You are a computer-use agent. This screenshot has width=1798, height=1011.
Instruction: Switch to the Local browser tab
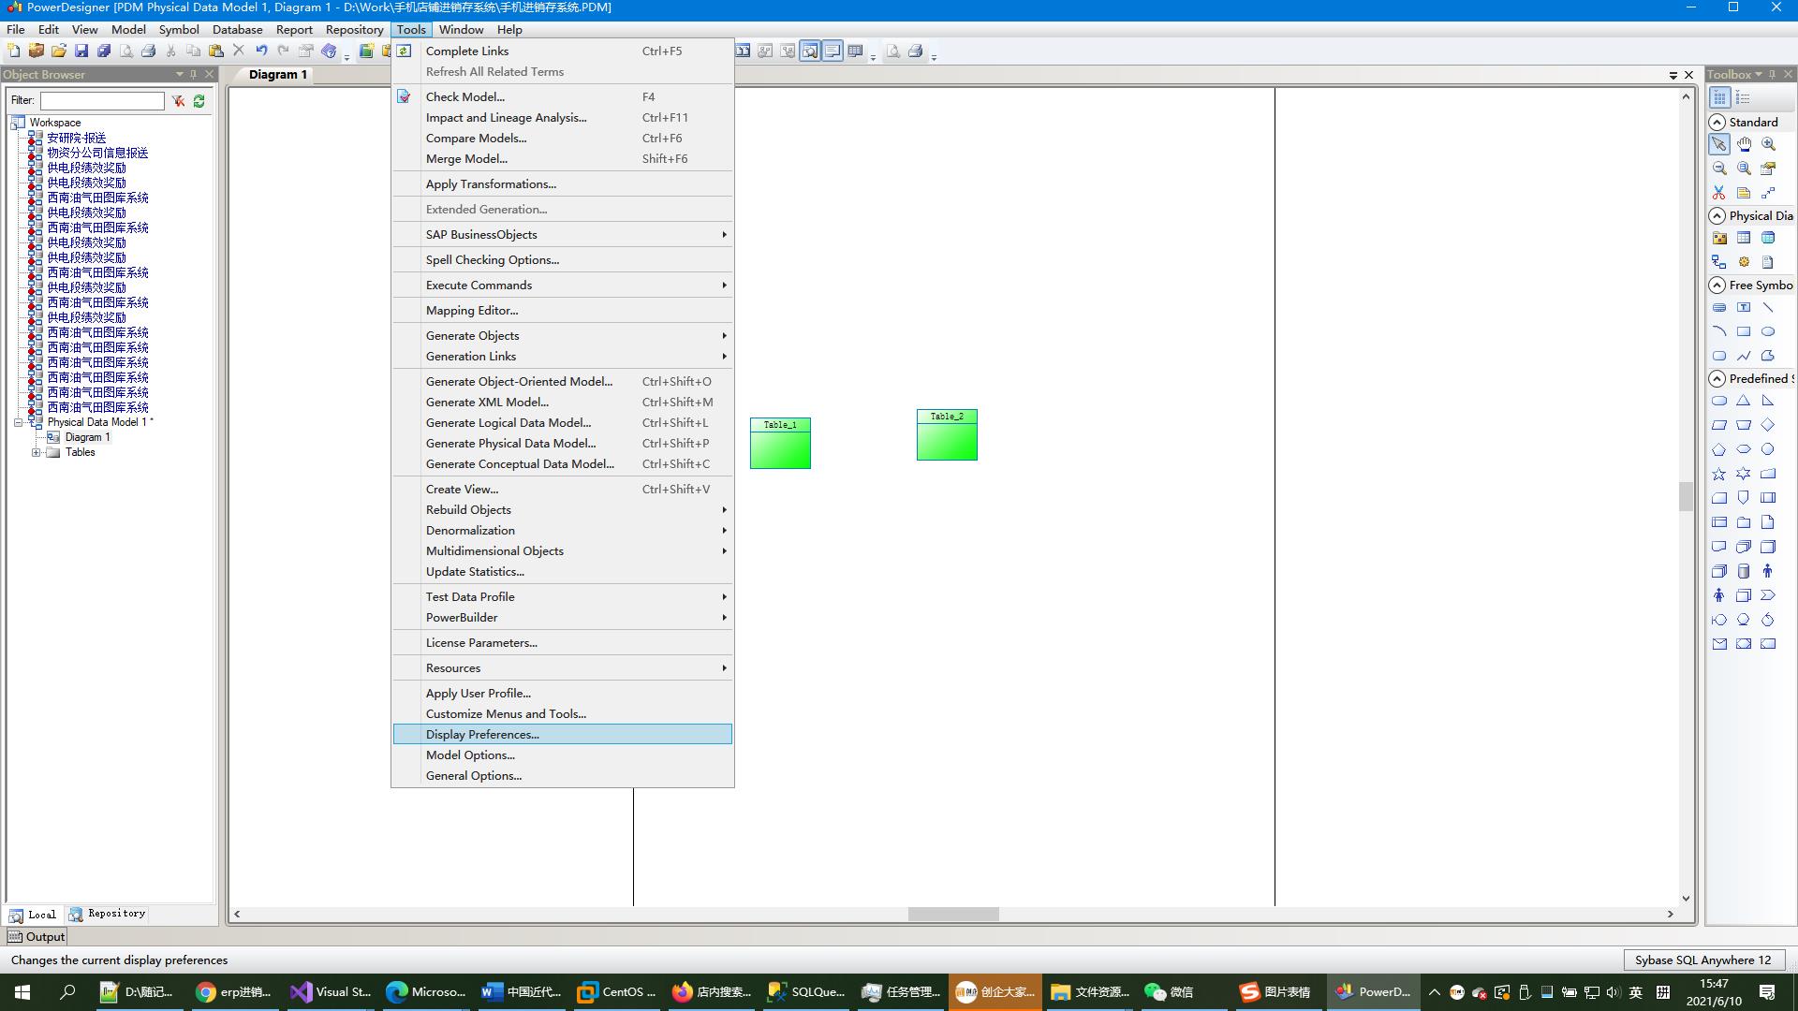click(33, 915)
